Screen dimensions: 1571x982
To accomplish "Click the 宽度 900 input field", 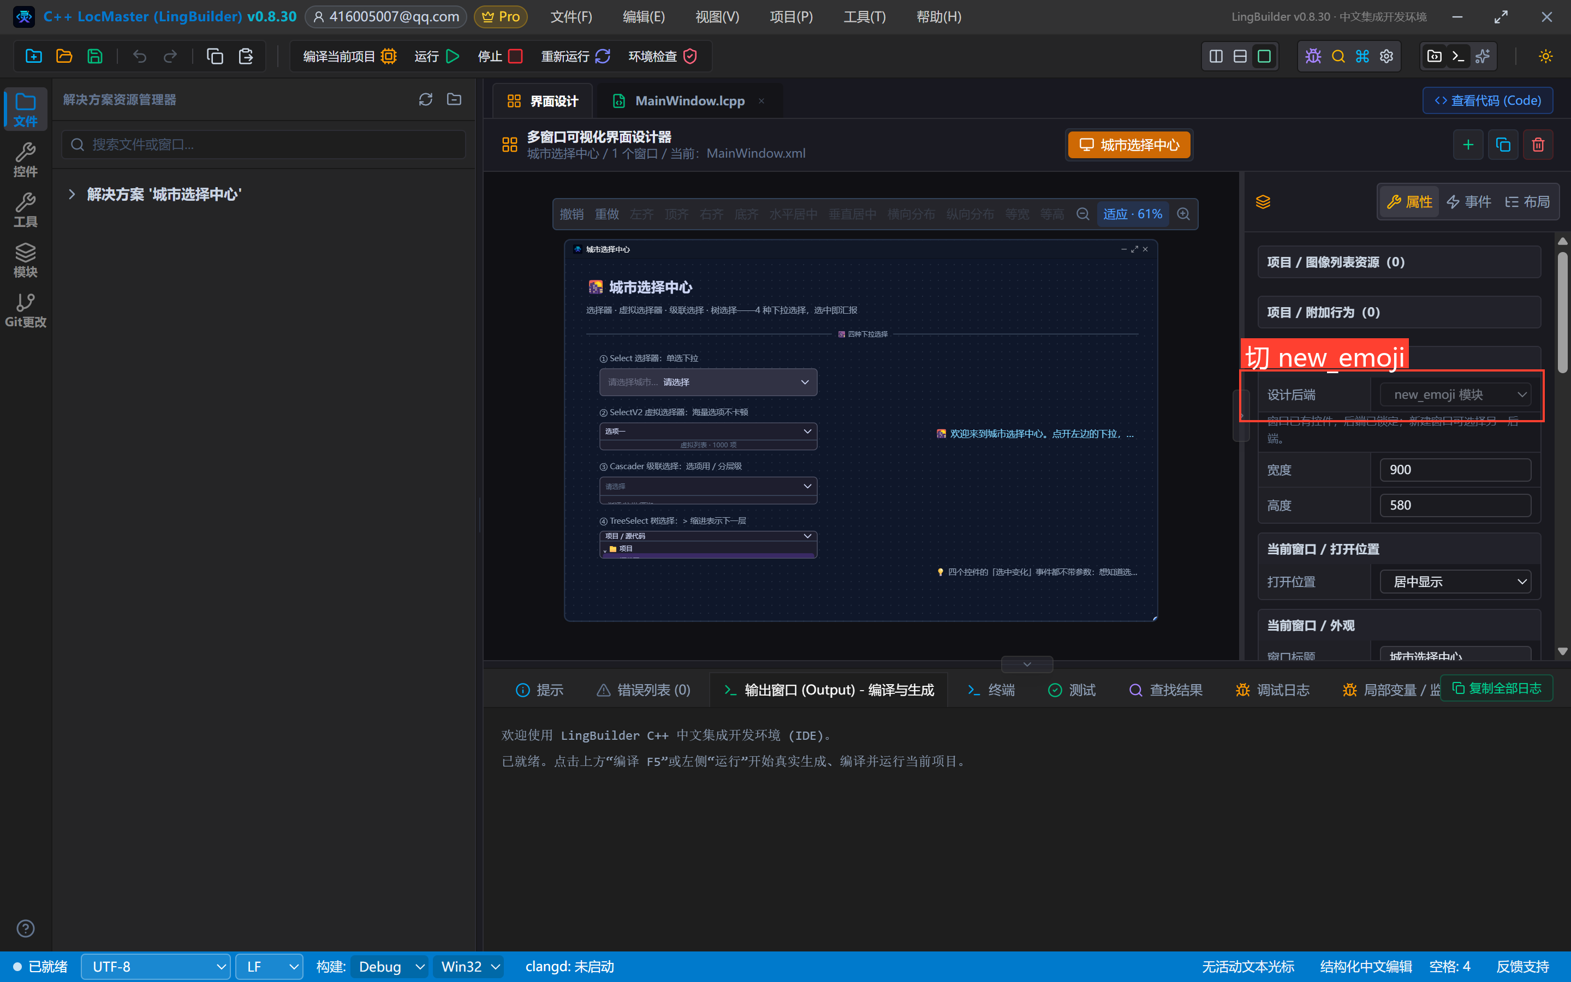I will pyautogui.click(x=1455, y=470).
